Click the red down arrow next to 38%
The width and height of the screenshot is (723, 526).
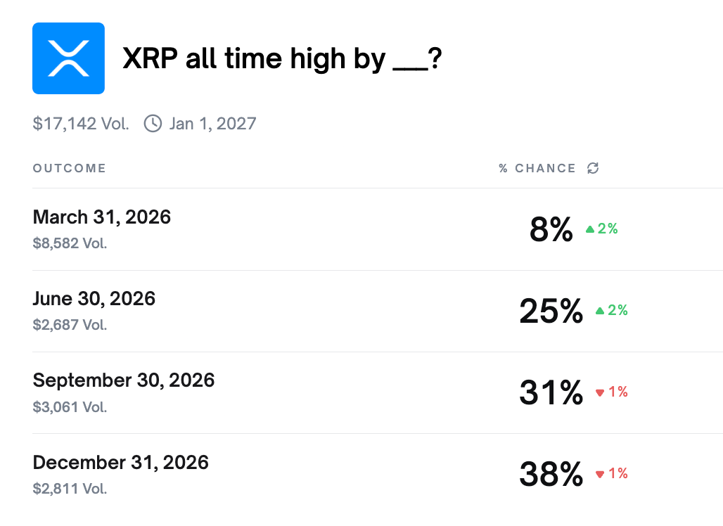point(599,473)
